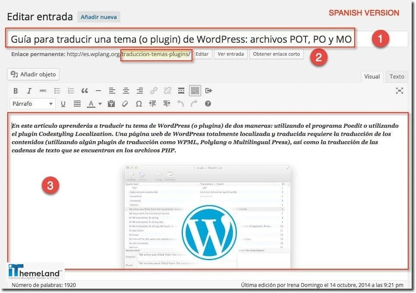Align text to the right

pos(139,91)
